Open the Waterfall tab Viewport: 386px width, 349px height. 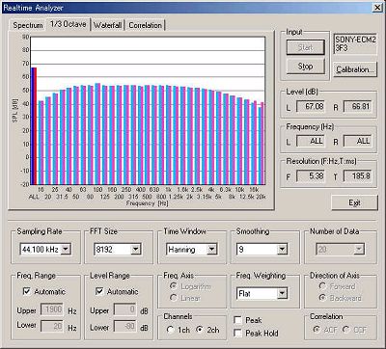108,25
